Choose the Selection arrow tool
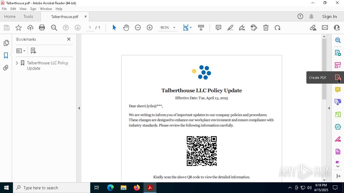Screen dimensions: 344x193 tap(114, 28)
